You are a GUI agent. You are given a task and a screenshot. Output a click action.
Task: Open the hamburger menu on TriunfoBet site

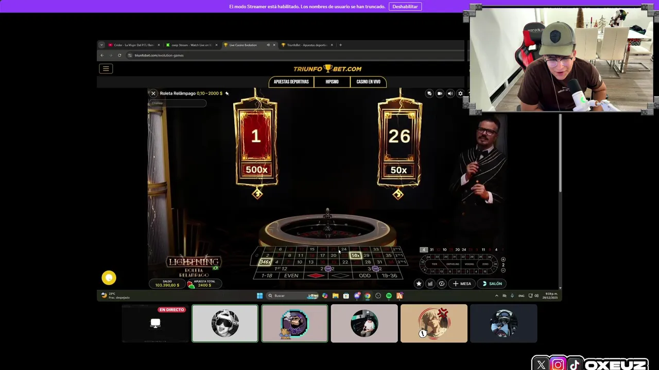[106, 69]
